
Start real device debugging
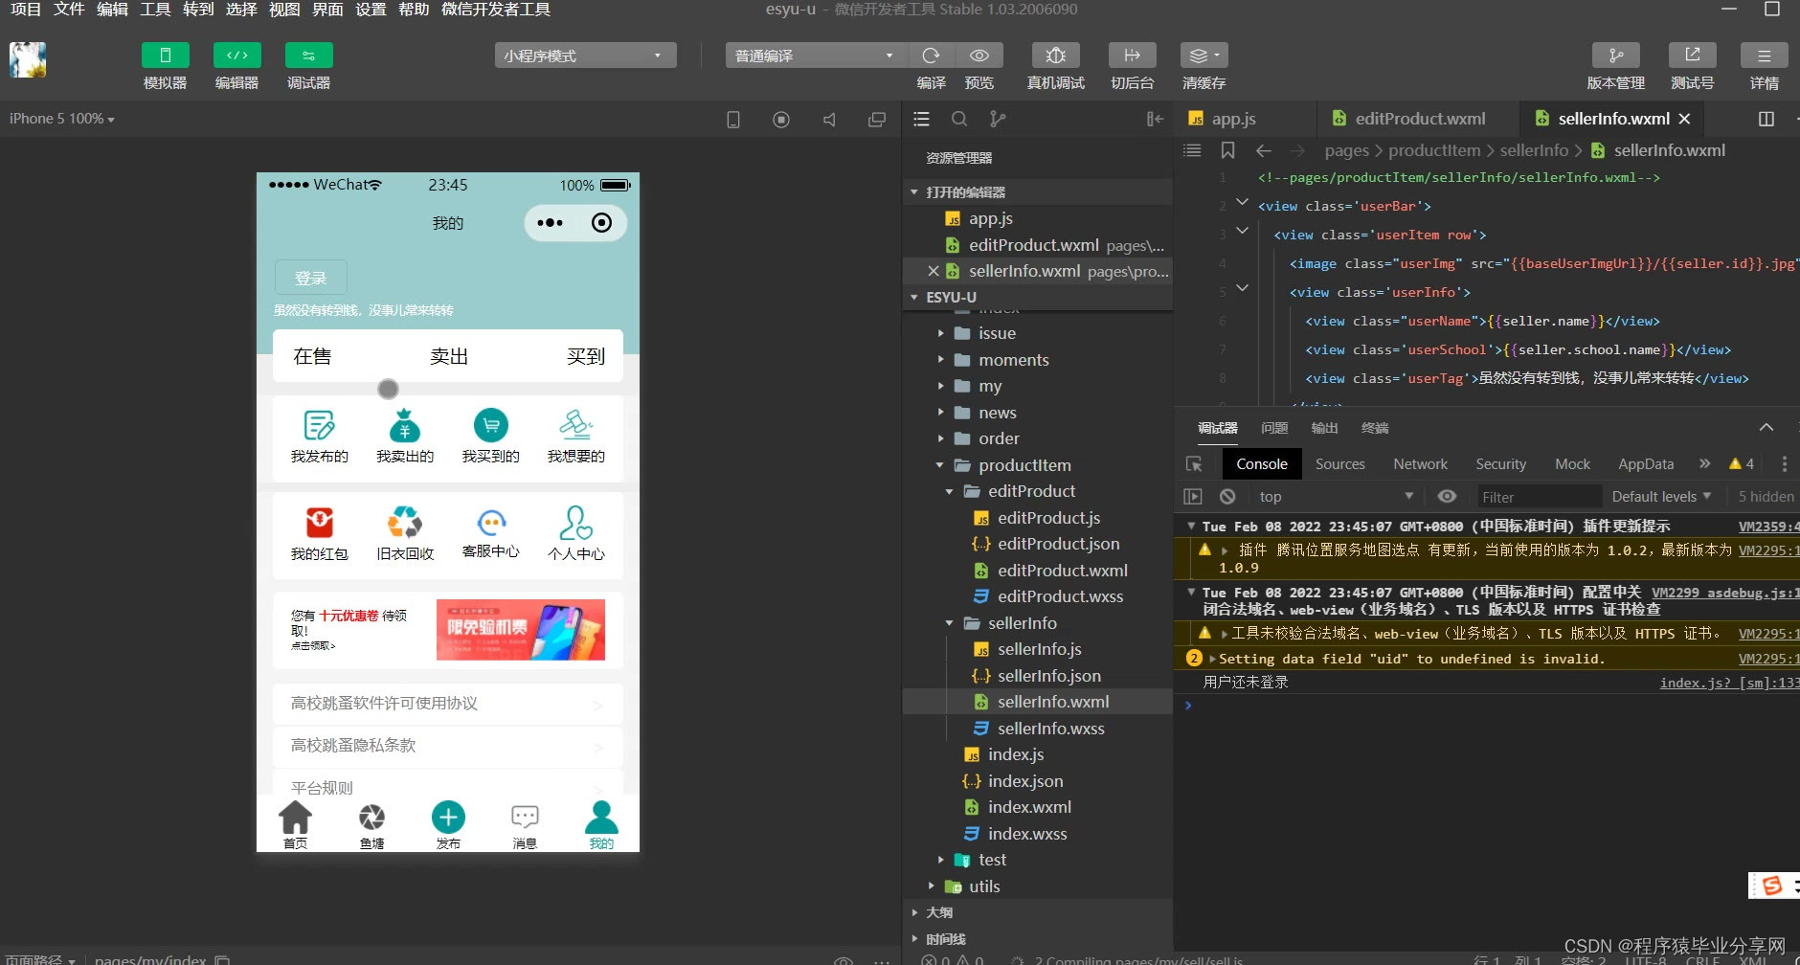coord(1055,56)
